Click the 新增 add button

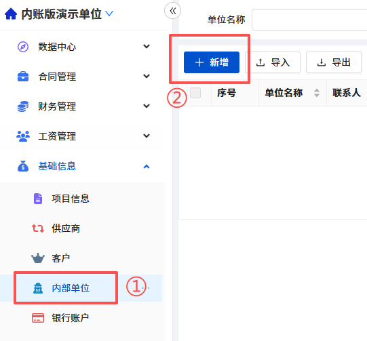(x=212, y=62)
